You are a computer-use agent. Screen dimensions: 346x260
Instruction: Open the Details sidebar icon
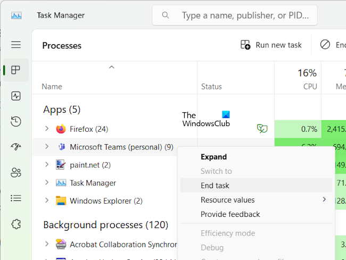click(x=16, y=198)
